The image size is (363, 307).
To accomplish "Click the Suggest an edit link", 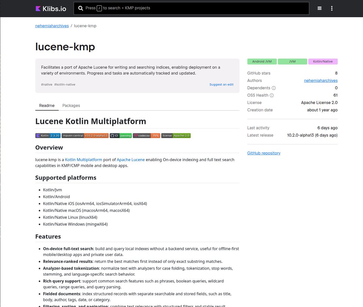I will point(221,85).
